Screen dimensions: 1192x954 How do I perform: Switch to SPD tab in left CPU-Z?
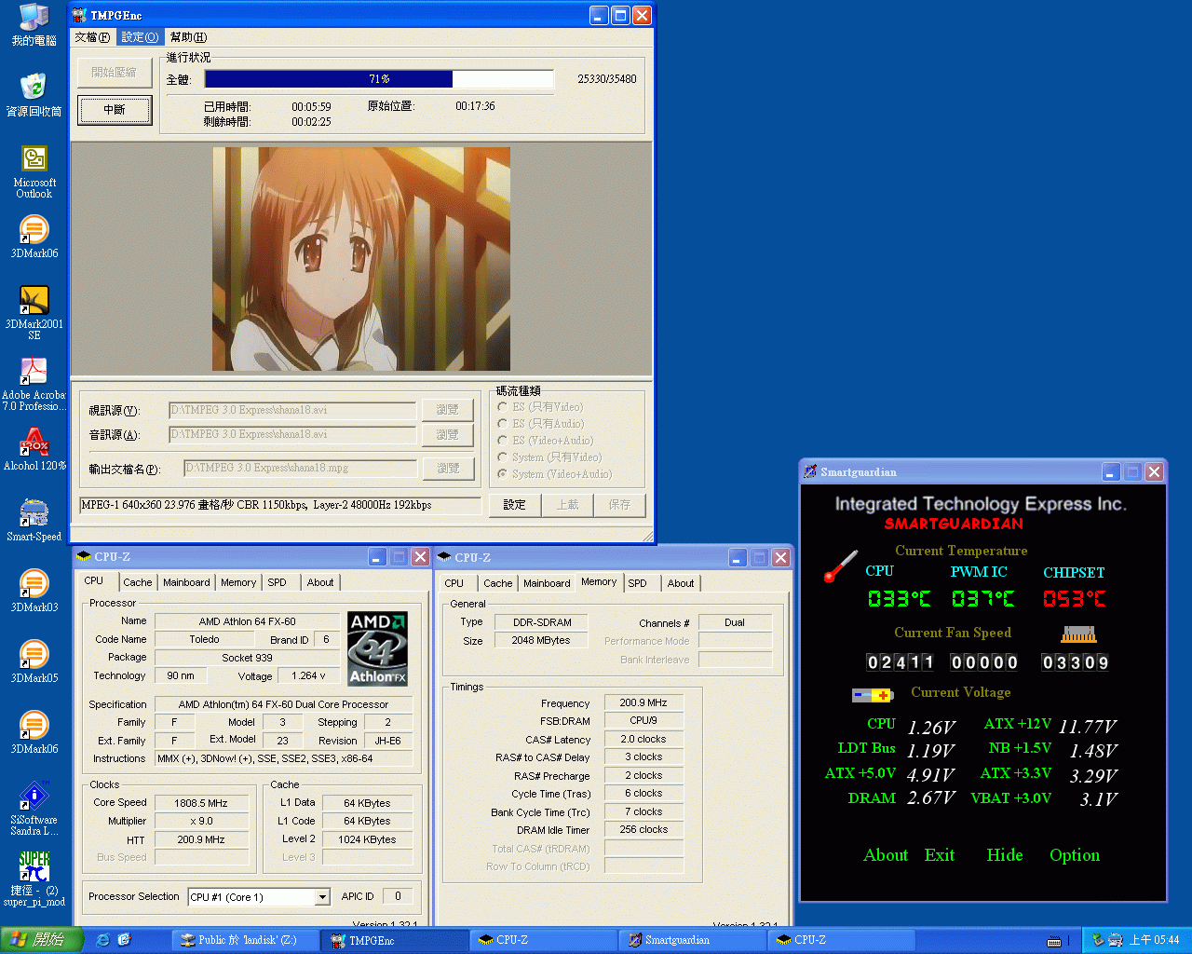pos(277,582)
